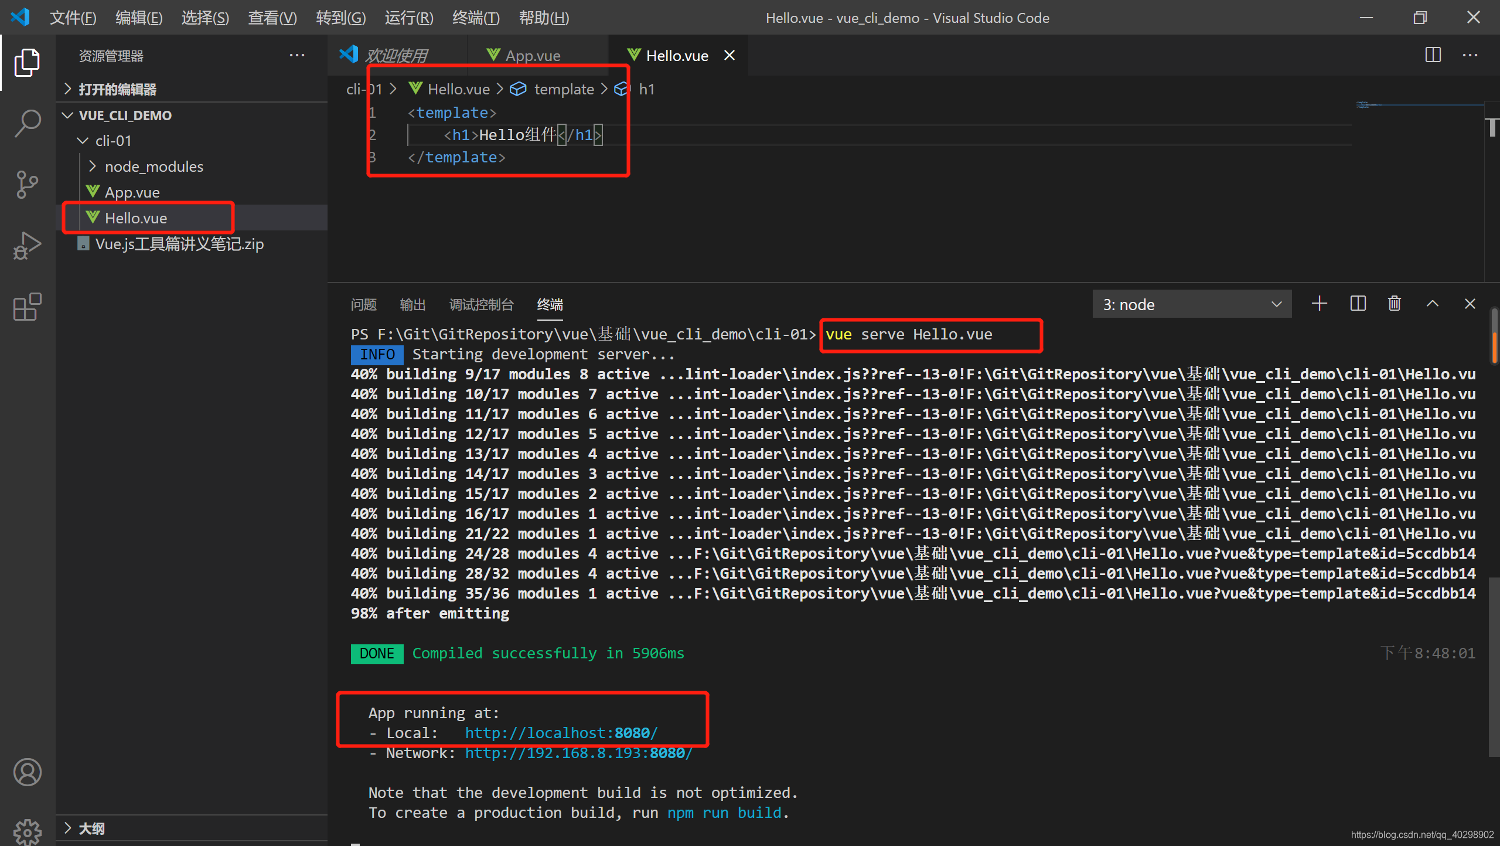Click the Add New Terminal button
This screenshot has height=846, width=1500.
click(1319, 304)
